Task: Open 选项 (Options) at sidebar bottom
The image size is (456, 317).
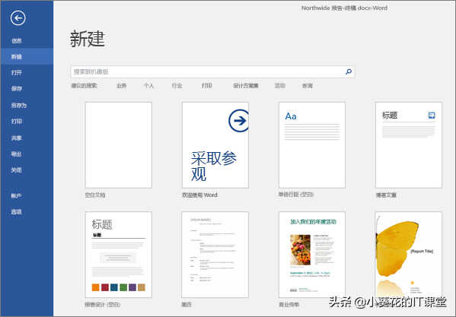Action: pos(17,211)
